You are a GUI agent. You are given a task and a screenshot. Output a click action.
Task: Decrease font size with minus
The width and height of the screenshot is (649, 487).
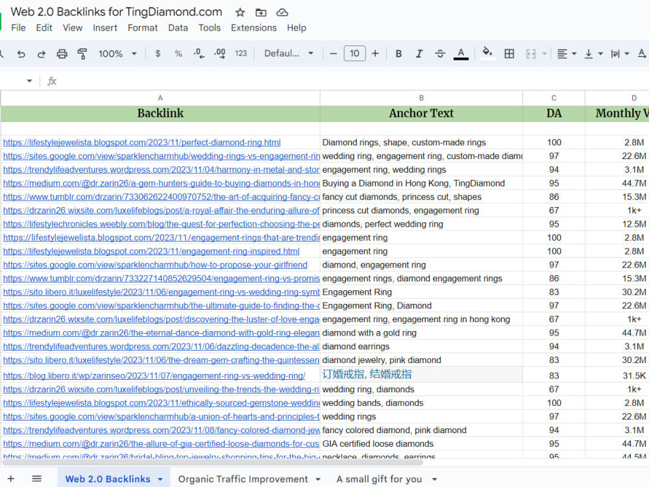coord(333,53)
